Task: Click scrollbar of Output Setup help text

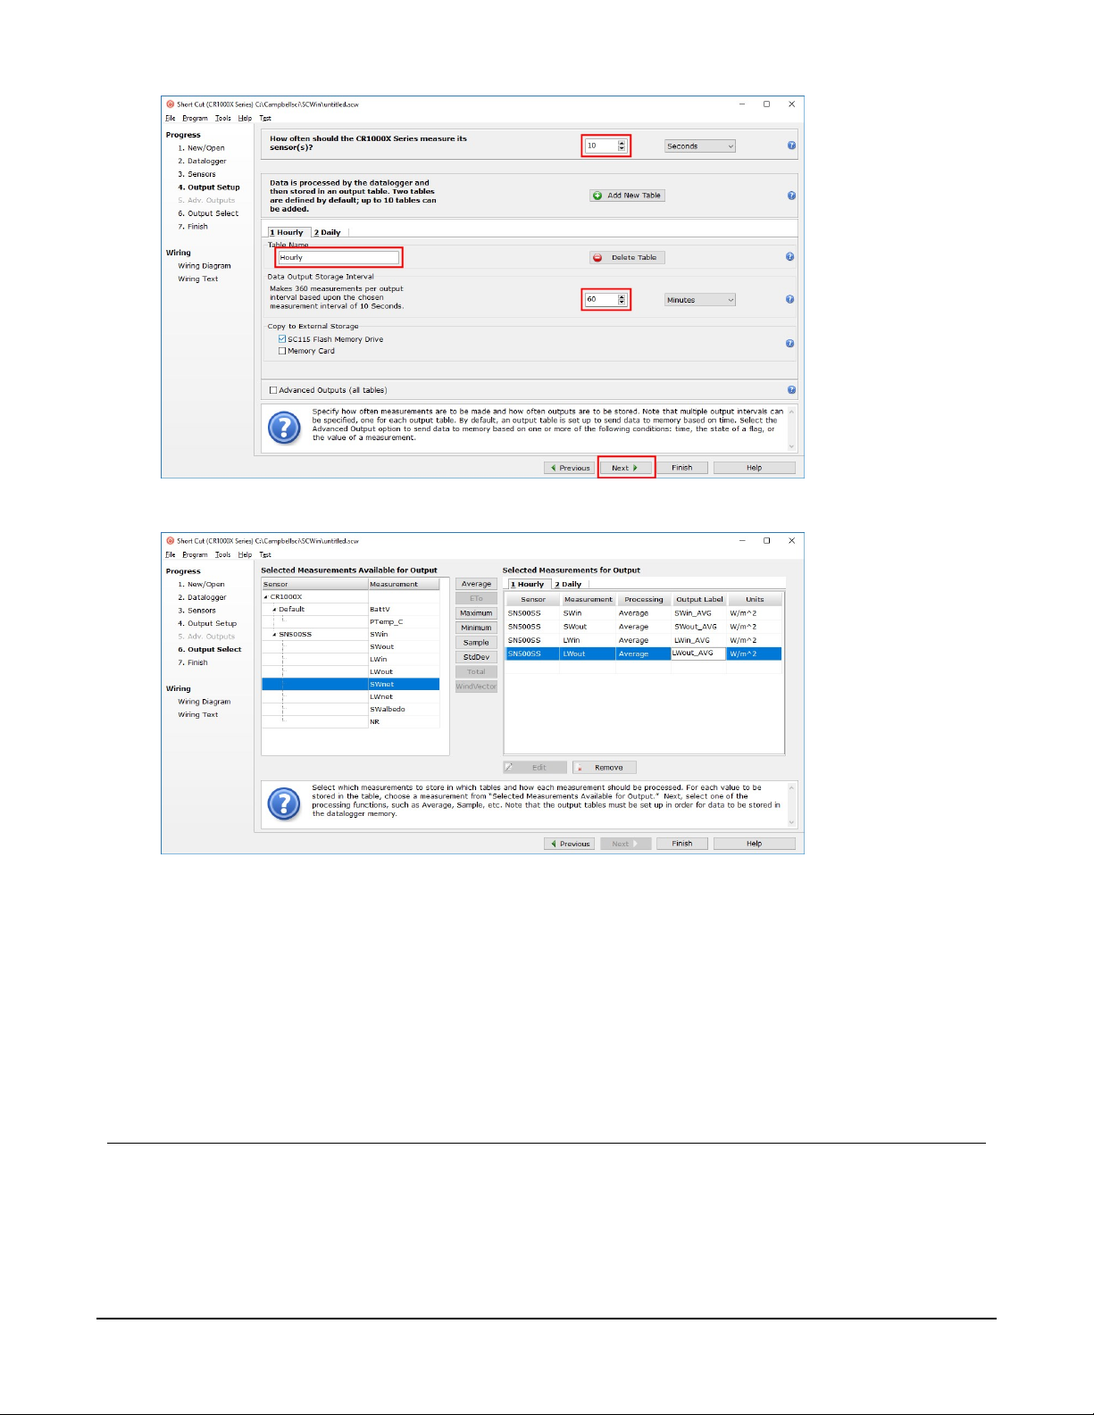Action: point(791,429)
